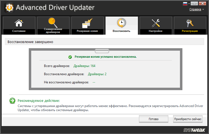The width and height of the screenshot is (209, 134).
Task: Open the language dropdown arrow beside flag
Action: (x=189, y=4)
